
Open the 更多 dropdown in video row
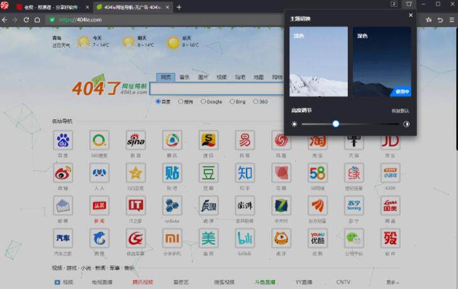click(393, 282)
